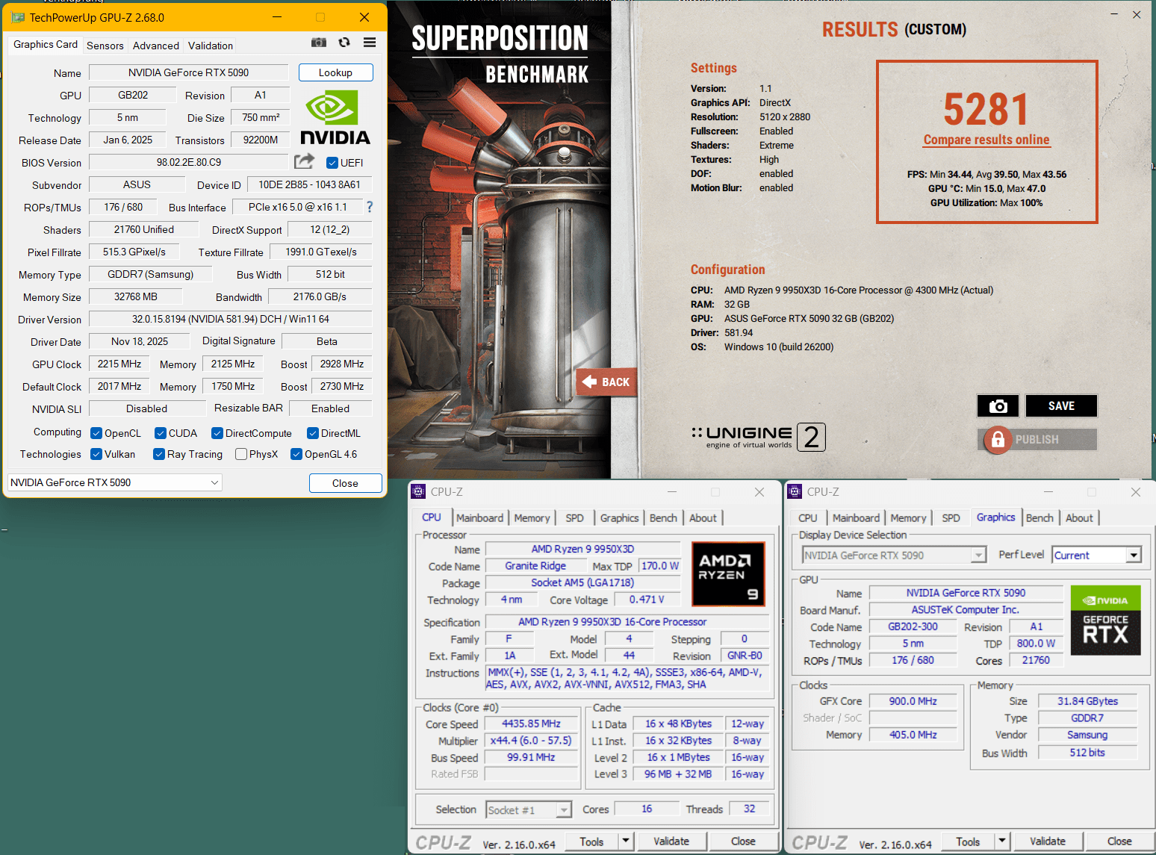This screenshot has height=855, width=1156.
Task: Click the TDP 800.0 W value
Action: (1036, 643)
